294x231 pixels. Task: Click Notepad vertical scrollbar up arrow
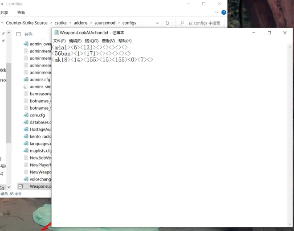290,47
